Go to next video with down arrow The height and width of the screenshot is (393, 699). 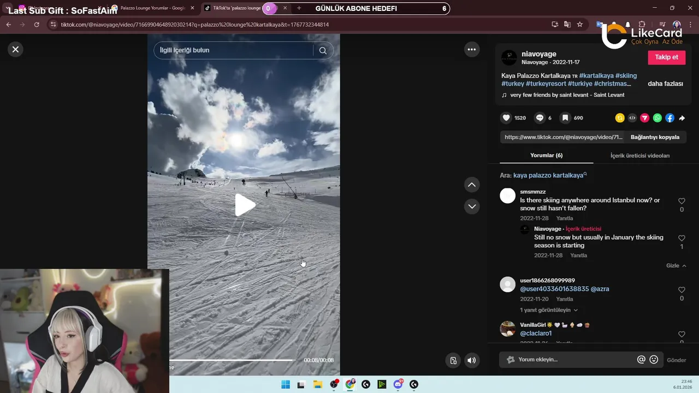472,206
